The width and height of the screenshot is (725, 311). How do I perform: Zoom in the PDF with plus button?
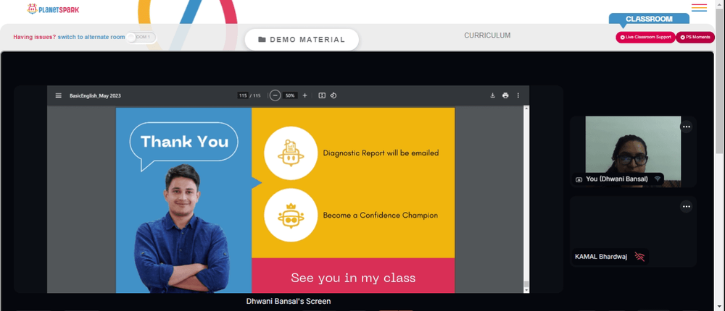click(304, 95)
